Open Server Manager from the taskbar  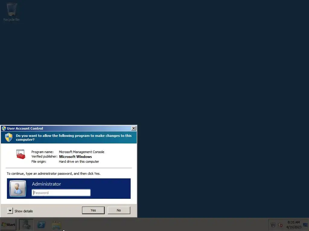tap(26, 224)
